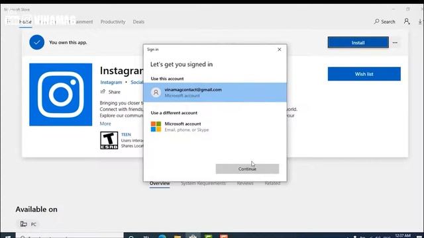
Task: Open downloads arrow in Store header
Action: click(x=420, y=22)
